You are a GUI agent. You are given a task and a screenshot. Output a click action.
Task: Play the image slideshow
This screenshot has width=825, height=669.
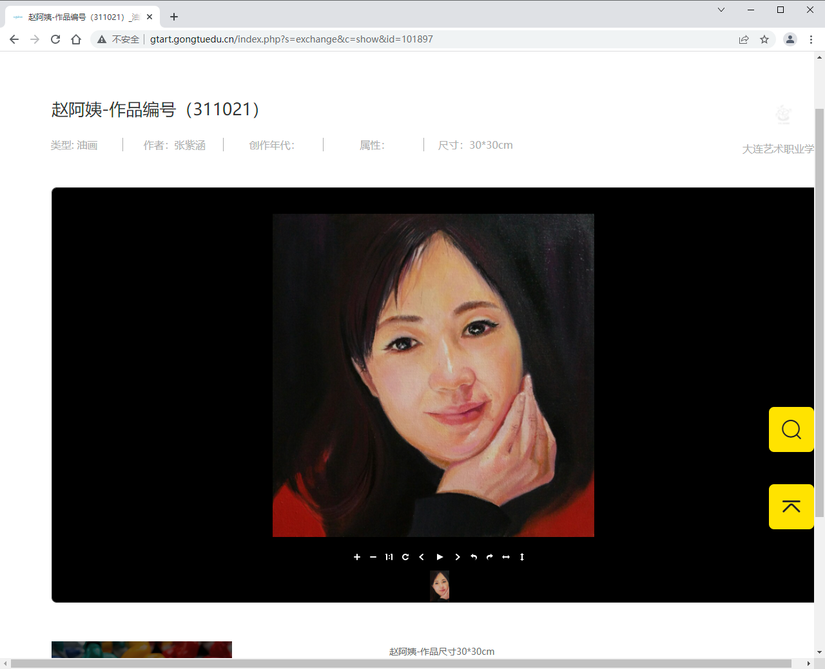coord(440,557)
